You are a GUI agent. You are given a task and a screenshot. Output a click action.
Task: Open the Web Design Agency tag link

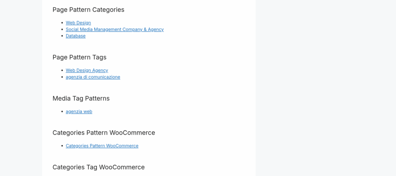point(87,70)
